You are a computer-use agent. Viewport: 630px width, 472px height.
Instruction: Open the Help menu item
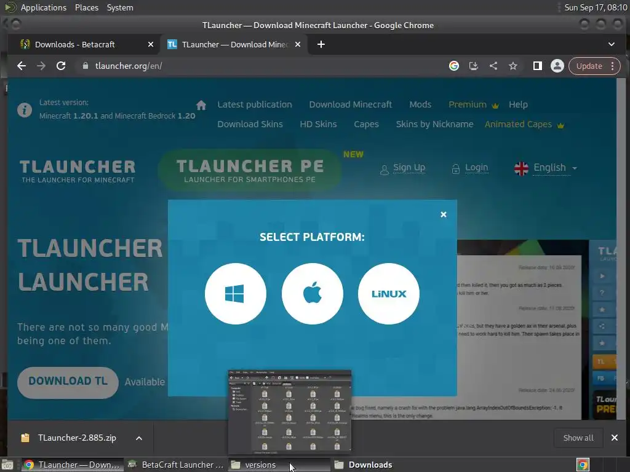tap(518, 104)
